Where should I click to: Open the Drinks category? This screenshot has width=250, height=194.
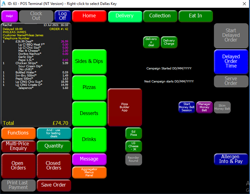(x=89, y=139)
